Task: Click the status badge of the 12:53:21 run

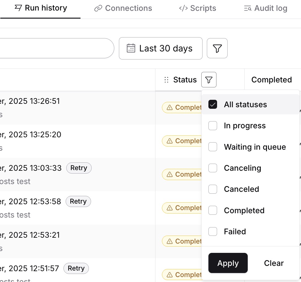Action: (182, 241)
